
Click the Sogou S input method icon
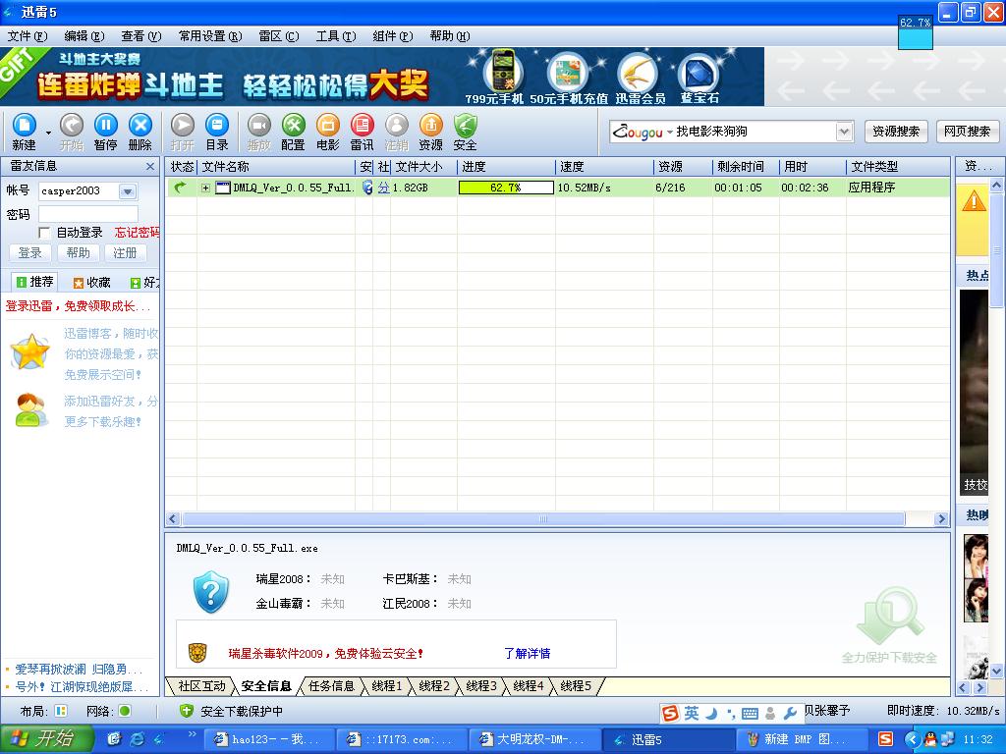pyautogui.click(x=670, y=713)
